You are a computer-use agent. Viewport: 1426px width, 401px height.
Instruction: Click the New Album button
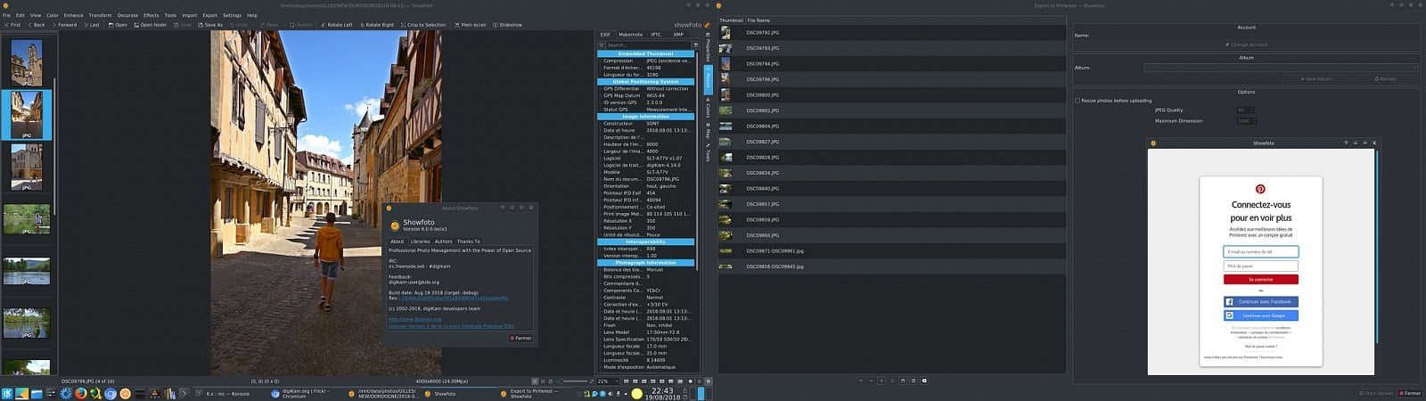pyautogui.click(x=1315, y=78)
